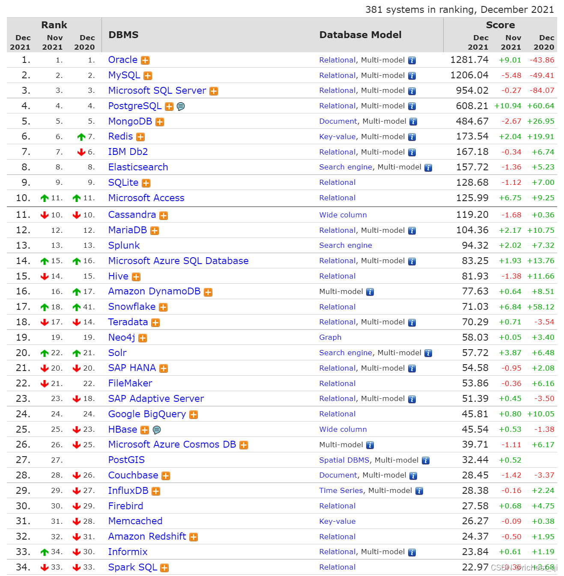
Task: Click the plus icon beside Azure Cosmos DB
Action: click(x=244, y=445)
